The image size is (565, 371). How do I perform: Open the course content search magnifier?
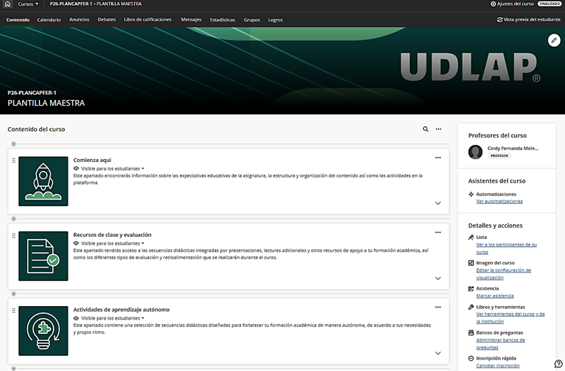coord(426,129)
